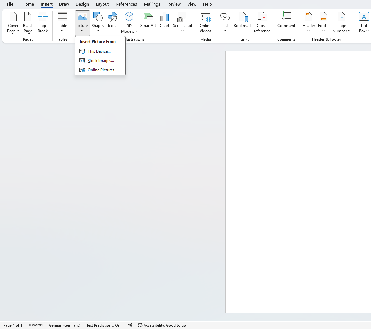Open the Screenshot tool
The width and height of the screenshot is (371, 329).
coord(182,23)
